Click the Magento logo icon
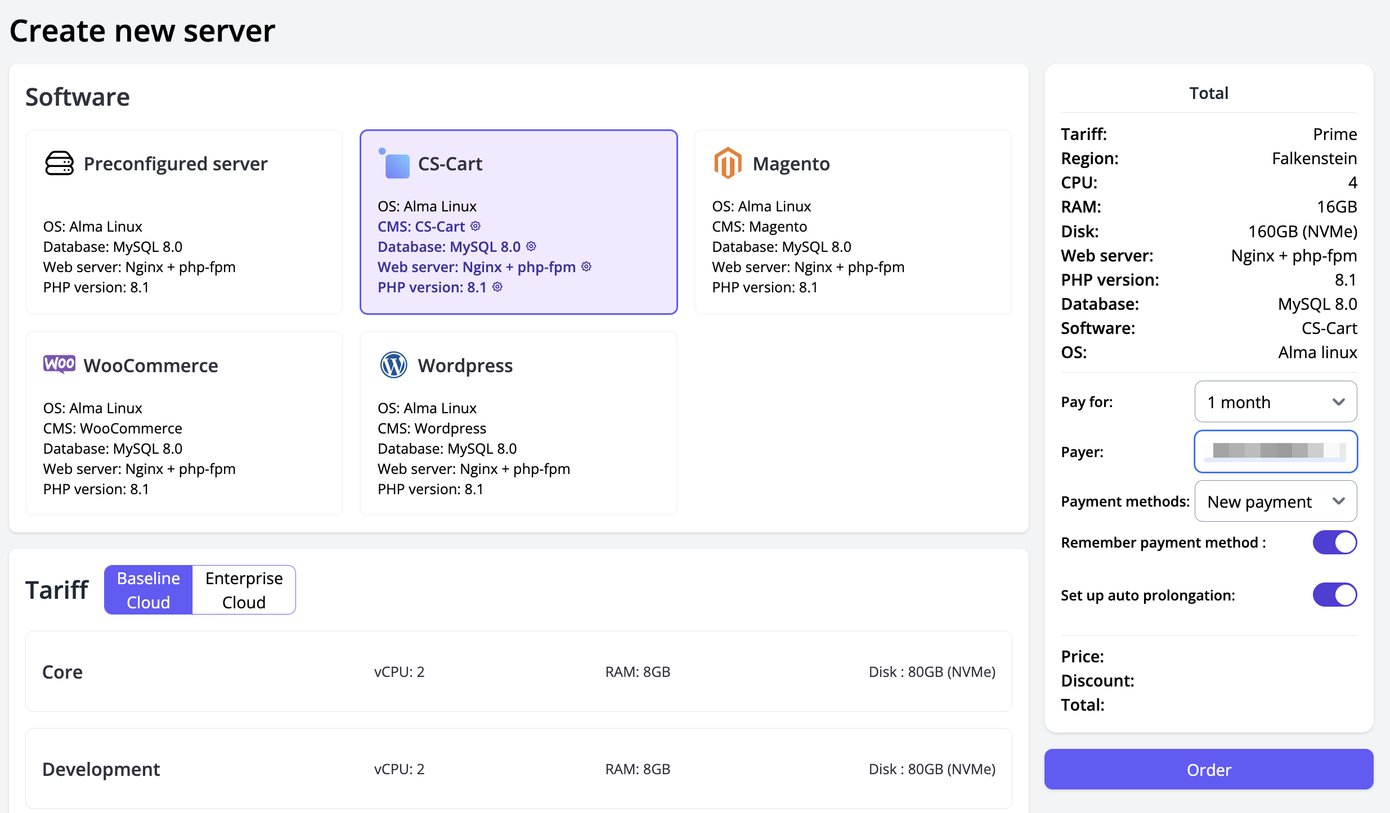 point(727,164)
